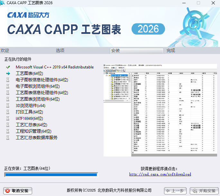Image resolution: width=220 pixels, height=196 pixels.
Task: Click hourglass icon beside 工艺汇总表(64位)
Action: (x=8, y=125)
